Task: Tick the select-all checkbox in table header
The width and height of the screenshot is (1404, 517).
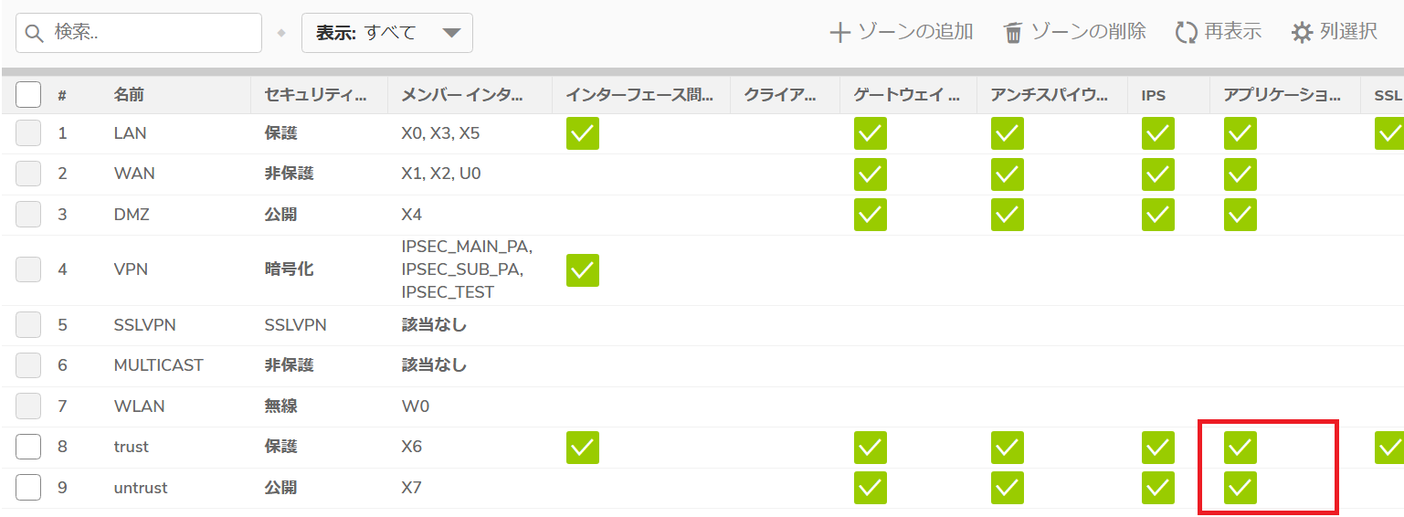Action: [28, 94]
